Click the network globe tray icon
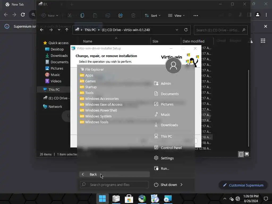This screenshot has height=204, width=272. (x=238, y=199)
